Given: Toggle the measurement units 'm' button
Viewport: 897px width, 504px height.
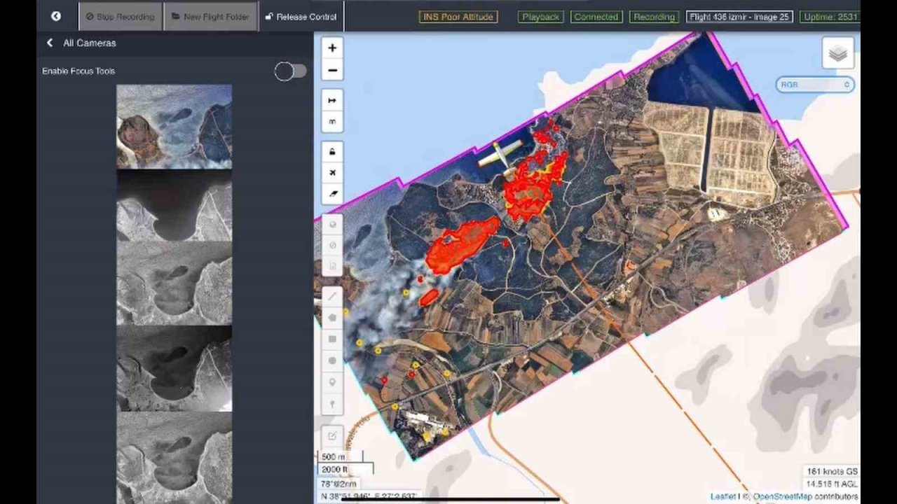Looking at the screenshot, I should click(332, 122).
